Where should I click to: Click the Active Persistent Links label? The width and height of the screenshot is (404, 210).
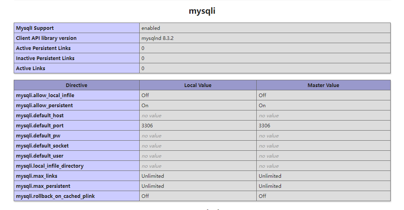click(43, 48)
